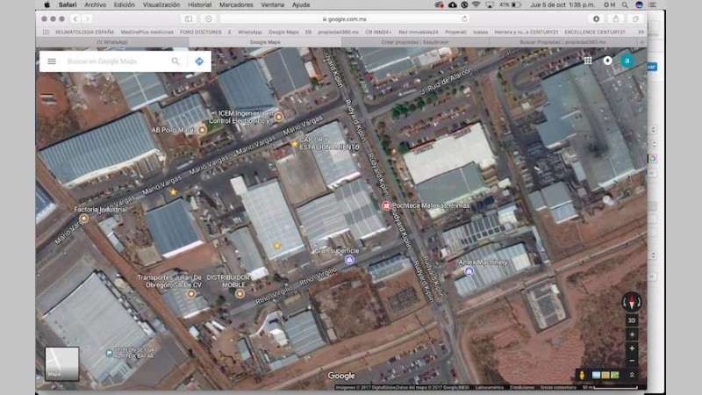Expand the imagery strip with double chevron

point(632,375)
